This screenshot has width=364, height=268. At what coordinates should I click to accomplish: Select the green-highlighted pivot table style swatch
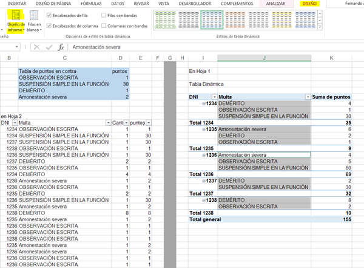point(212,20)
